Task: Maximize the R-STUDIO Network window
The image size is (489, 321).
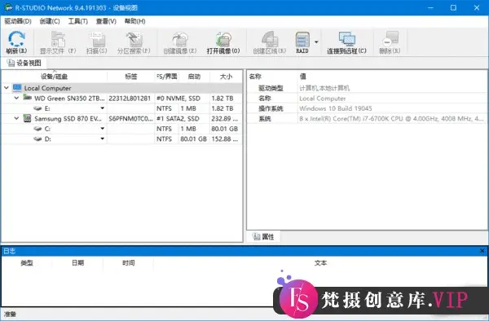Action: (453, 7)
